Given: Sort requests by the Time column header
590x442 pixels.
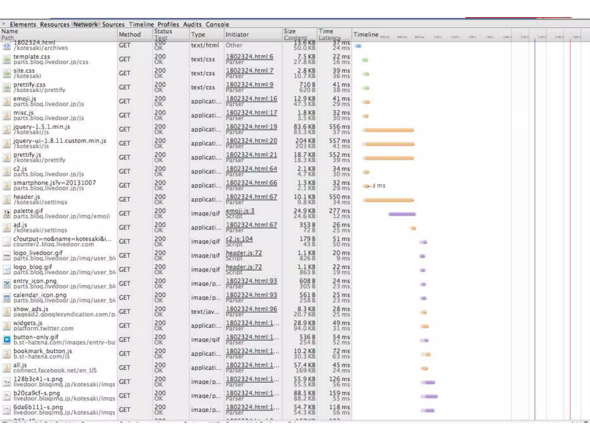Looking at the screenshot, I should 326,31.
